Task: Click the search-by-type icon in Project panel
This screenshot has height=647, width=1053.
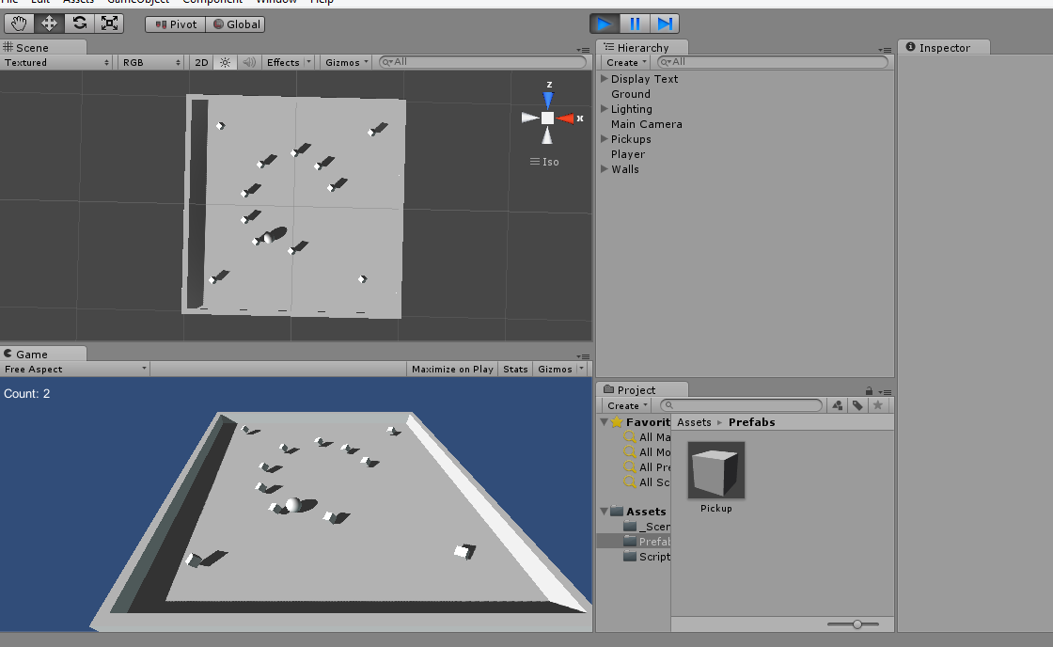Action: pyautogui.click(x=837, y=405)
